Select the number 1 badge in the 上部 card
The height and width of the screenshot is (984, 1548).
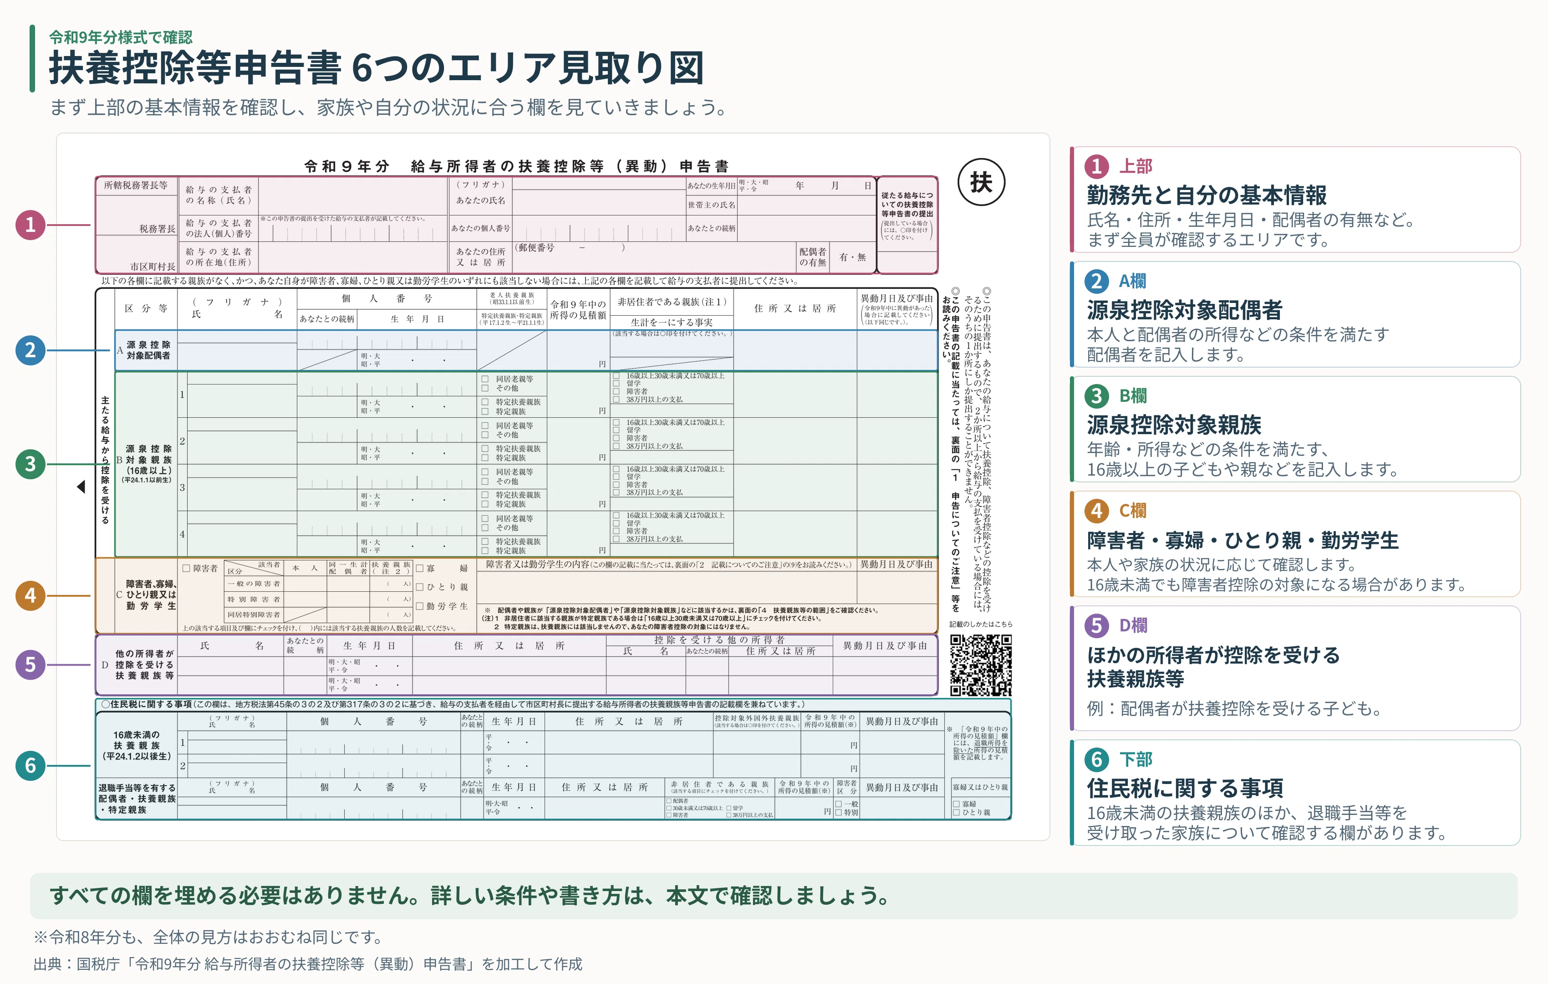click(x=1097, y=167)
